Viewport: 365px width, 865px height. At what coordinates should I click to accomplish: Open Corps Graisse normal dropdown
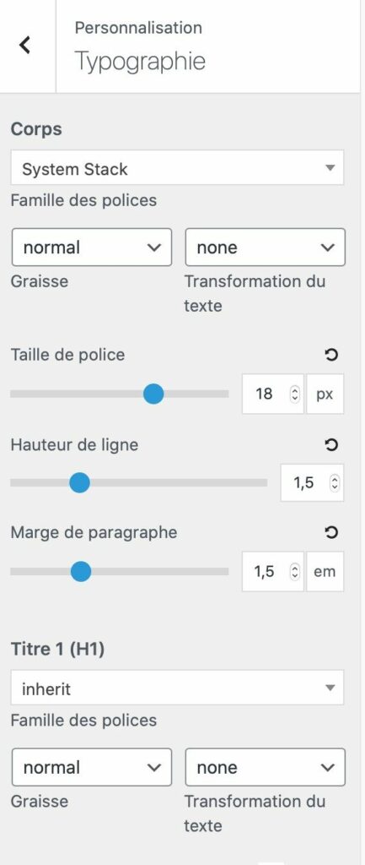click(x=91, y=248)
